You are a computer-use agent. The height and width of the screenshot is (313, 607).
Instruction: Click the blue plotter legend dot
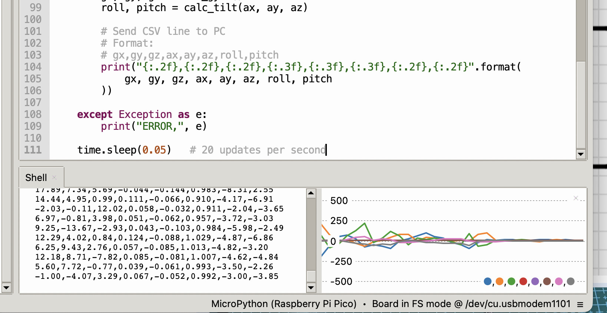[x=488, y=281]
